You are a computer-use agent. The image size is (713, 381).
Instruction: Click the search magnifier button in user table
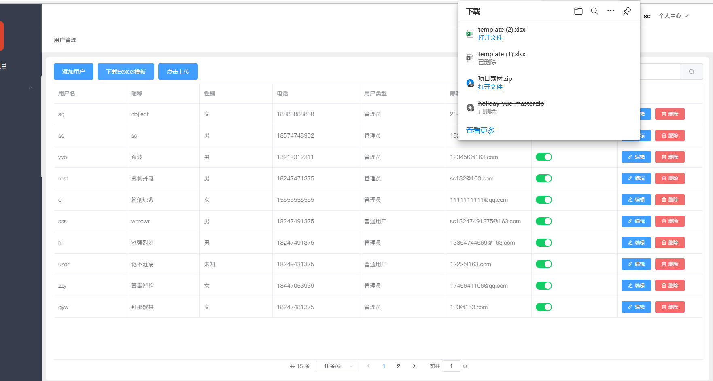[x=692, y=72]
